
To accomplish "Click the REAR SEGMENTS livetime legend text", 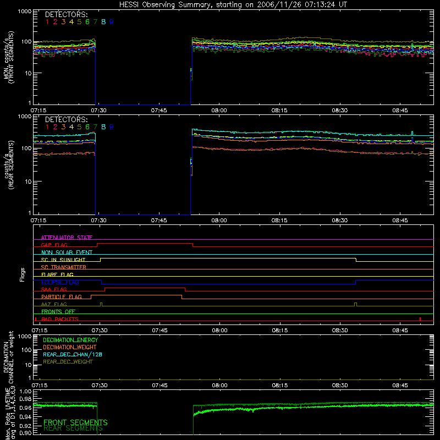I will point(73,428).
